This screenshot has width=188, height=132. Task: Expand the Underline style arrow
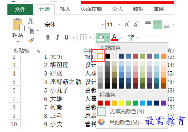(73, 37)
